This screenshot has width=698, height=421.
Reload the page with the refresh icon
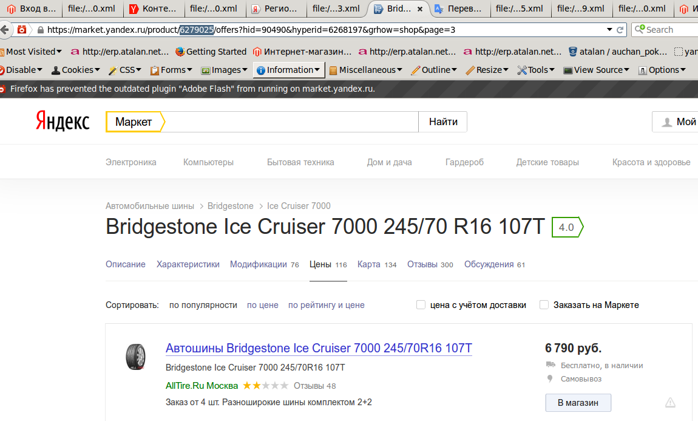[620, 30]
